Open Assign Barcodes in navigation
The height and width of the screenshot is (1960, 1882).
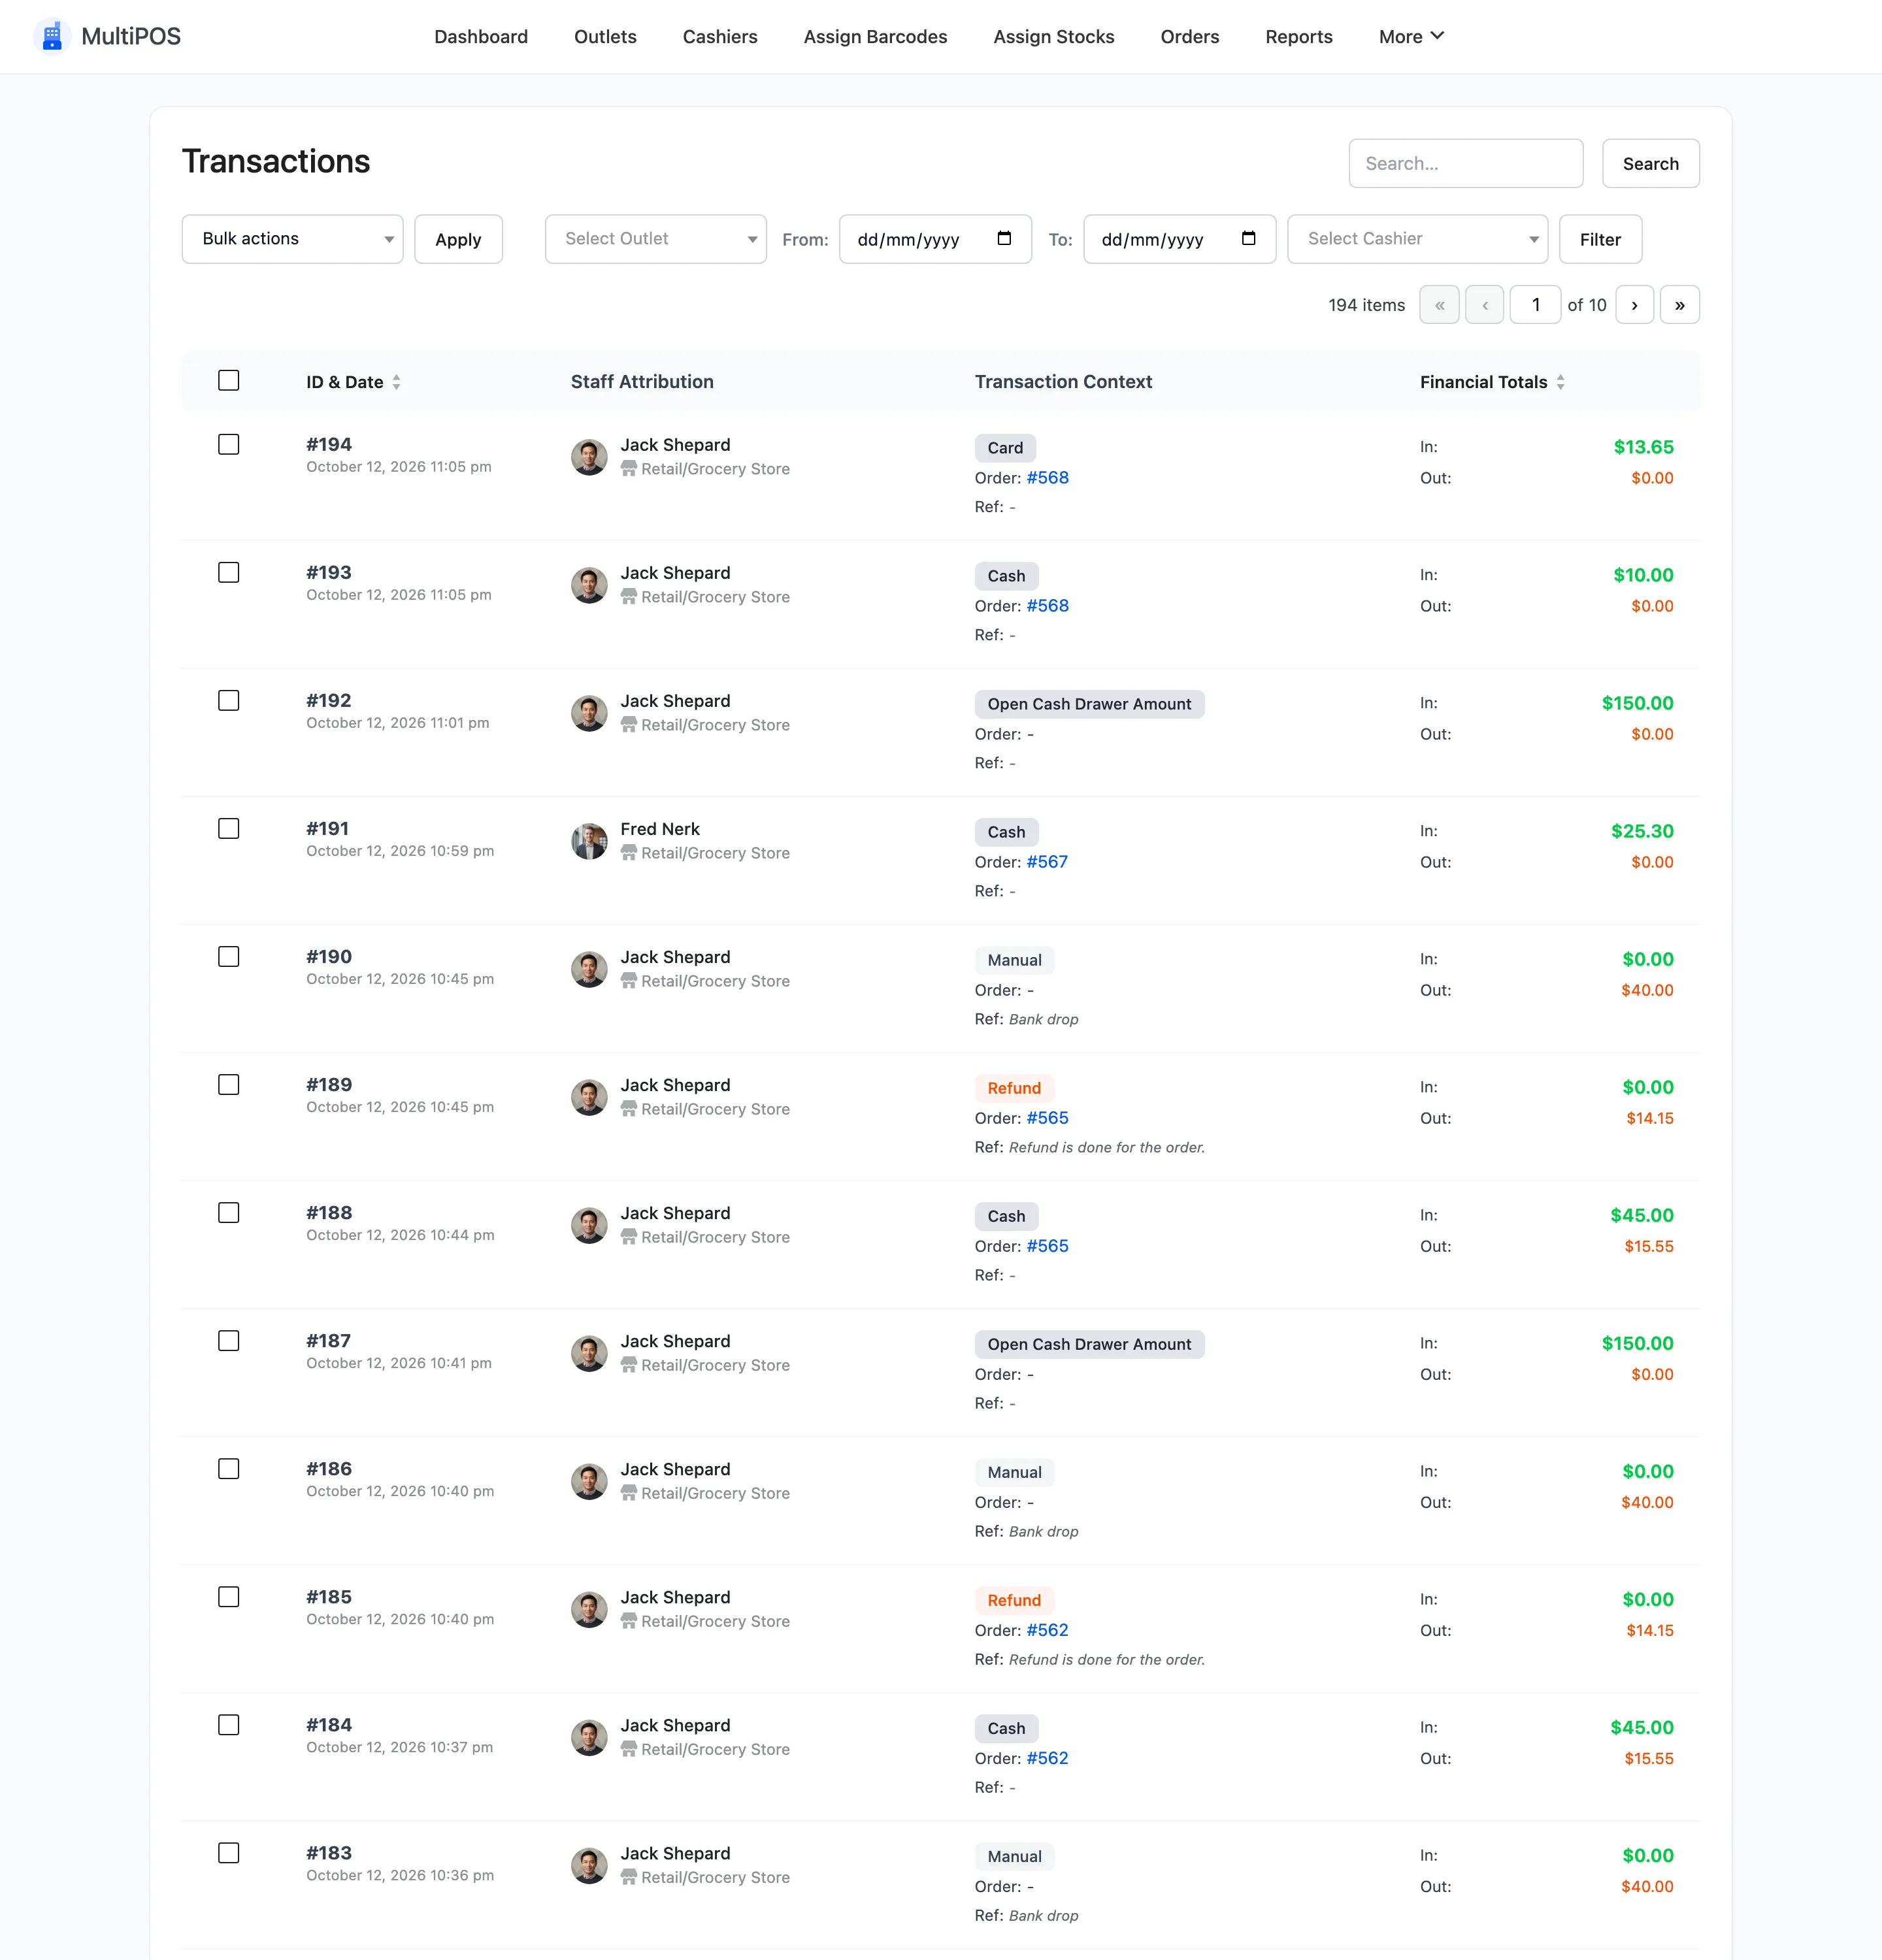[x=875, y=37]
